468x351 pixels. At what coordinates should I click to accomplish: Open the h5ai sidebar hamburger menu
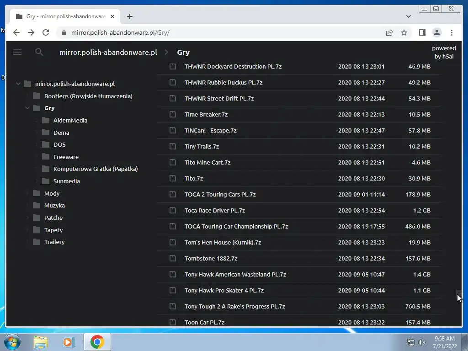coord(17,52)
